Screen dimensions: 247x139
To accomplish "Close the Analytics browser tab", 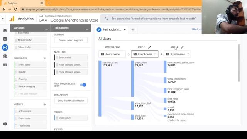I will click(x=42, y=3).
